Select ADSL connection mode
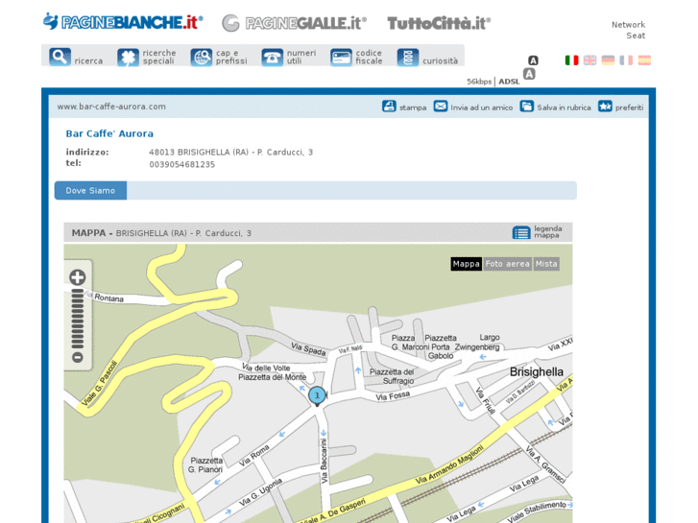This screenshot has height=523, width=698. [509, 82]
